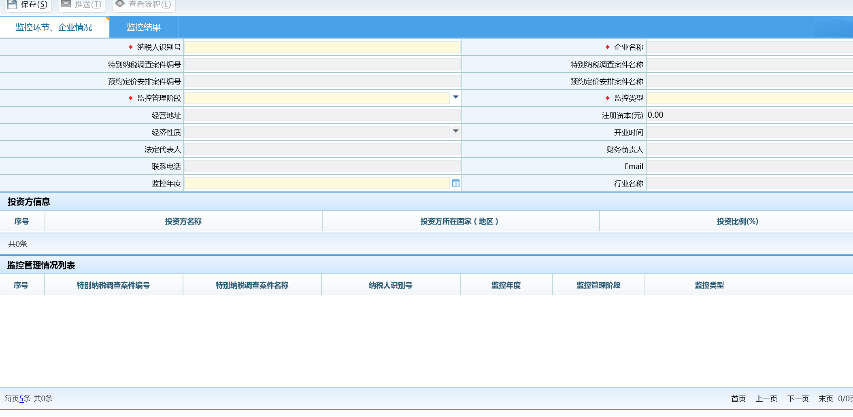The width and height of the screenshot is (853, 417).
Task: Go to 首页 in pagination
Action: pos(738,399)
